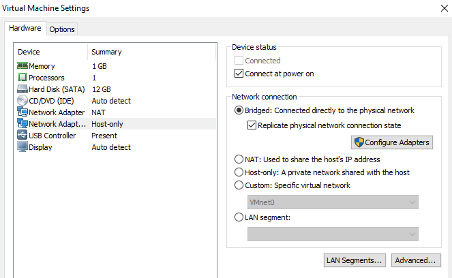Open Configure Adapters dialog
Image resolution: width=452 pixels, height=278 pixels.
click(x=392, y=142)
